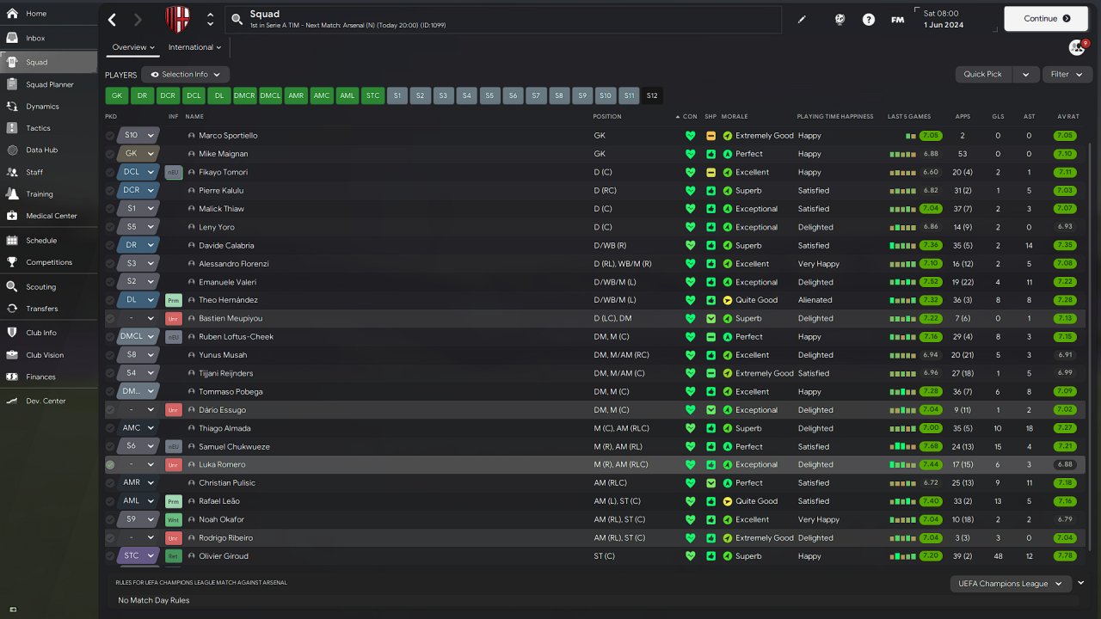Sort by the Av Rat column header
Viewport: 1101px width, 619px height.
1068,117
